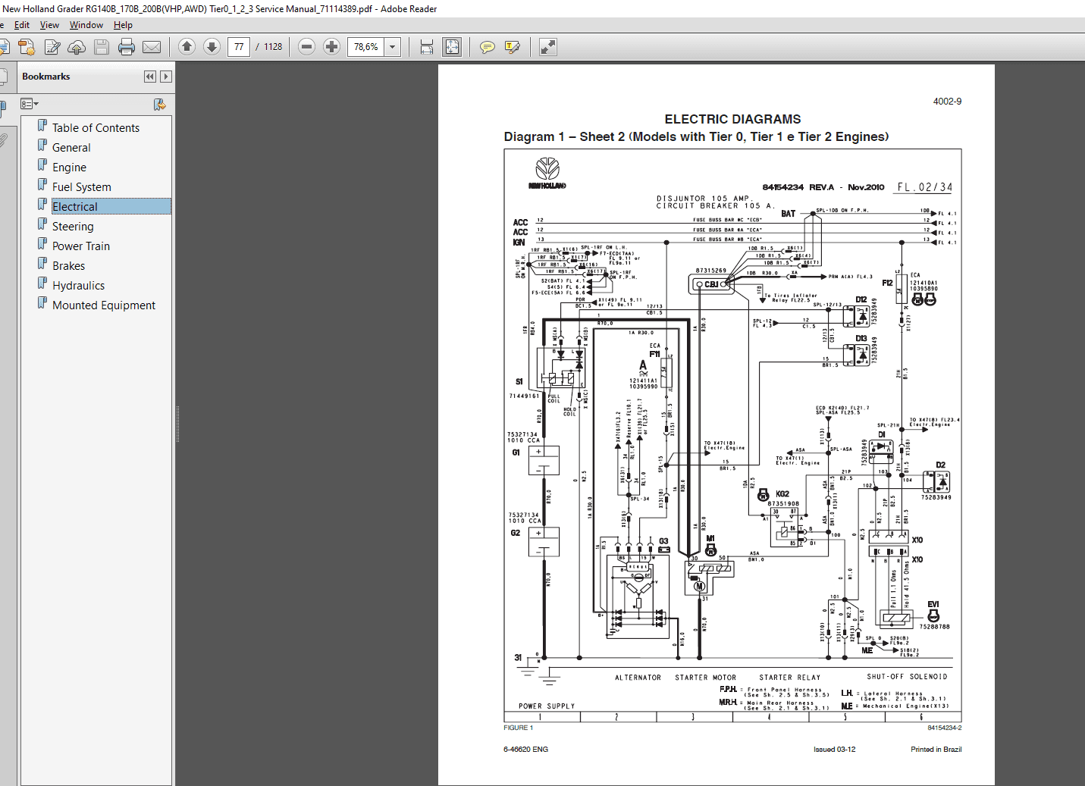This screenshot has width=1085, height=786.
Task: Open the zoom percentage dropdown
Action: (x=393, y=47)
